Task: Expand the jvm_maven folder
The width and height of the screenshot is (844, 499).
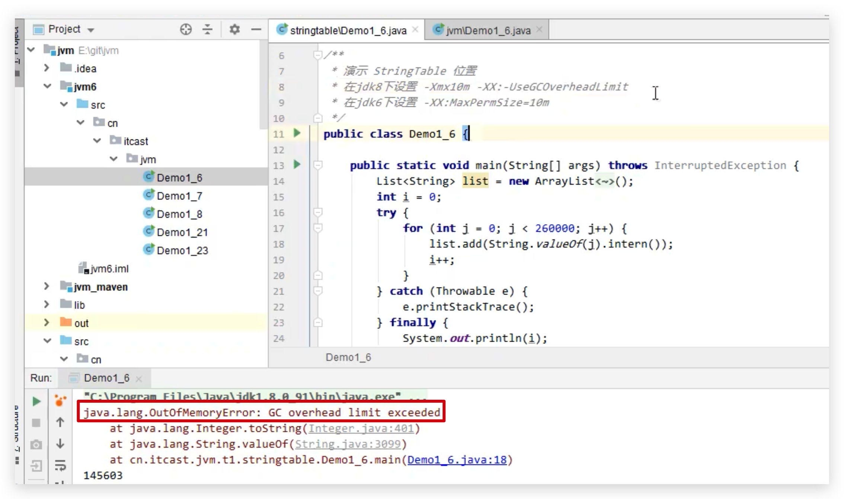Action: (47, 286)
